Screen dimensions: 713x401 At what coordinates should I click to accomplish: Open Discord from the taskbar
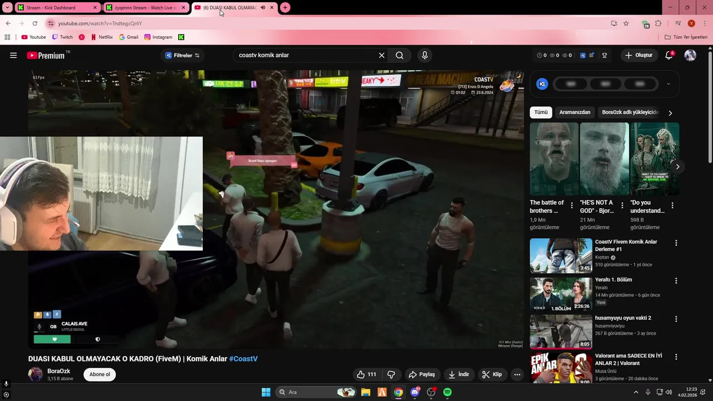(x=415, y=392)
